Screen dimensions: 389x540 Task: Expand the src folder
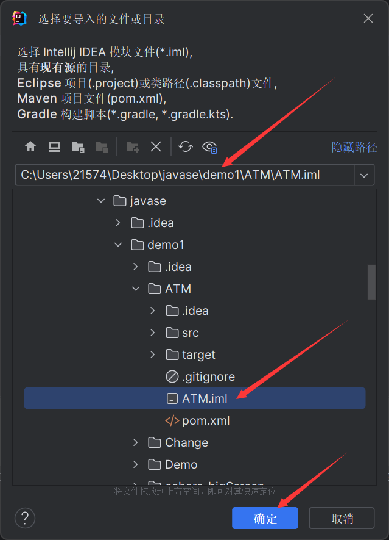153,333
